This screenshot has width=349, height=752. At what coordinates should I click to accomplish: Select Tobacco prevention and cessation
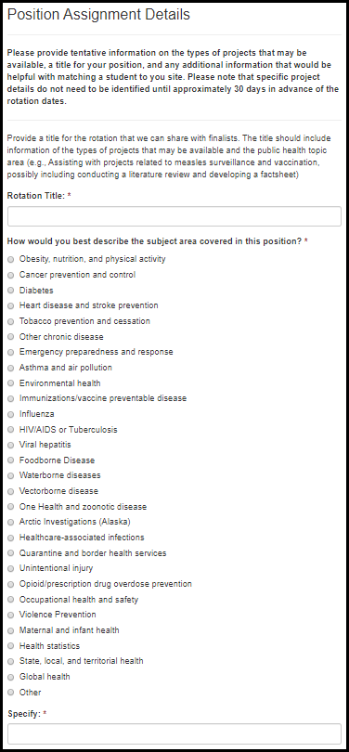click(11, 321)
